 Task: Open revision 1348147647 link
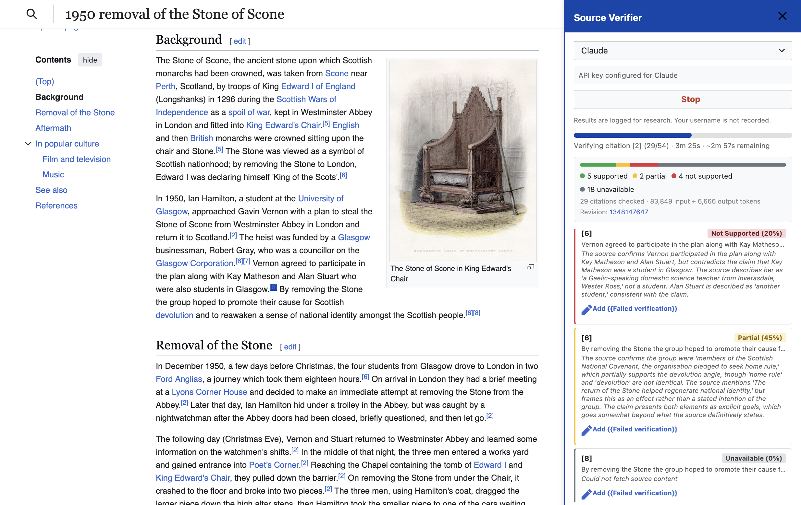coord(629,212)
